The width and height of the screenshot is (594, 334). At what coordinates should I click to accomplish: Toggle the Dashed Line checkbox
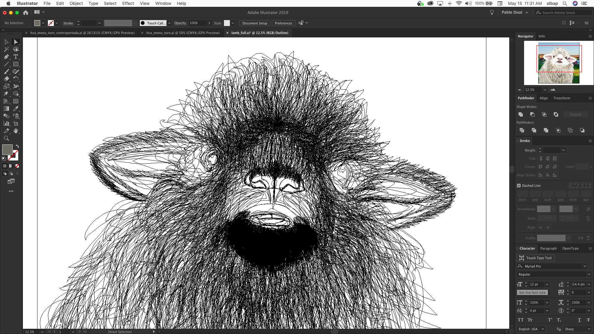tap(519, 186)
